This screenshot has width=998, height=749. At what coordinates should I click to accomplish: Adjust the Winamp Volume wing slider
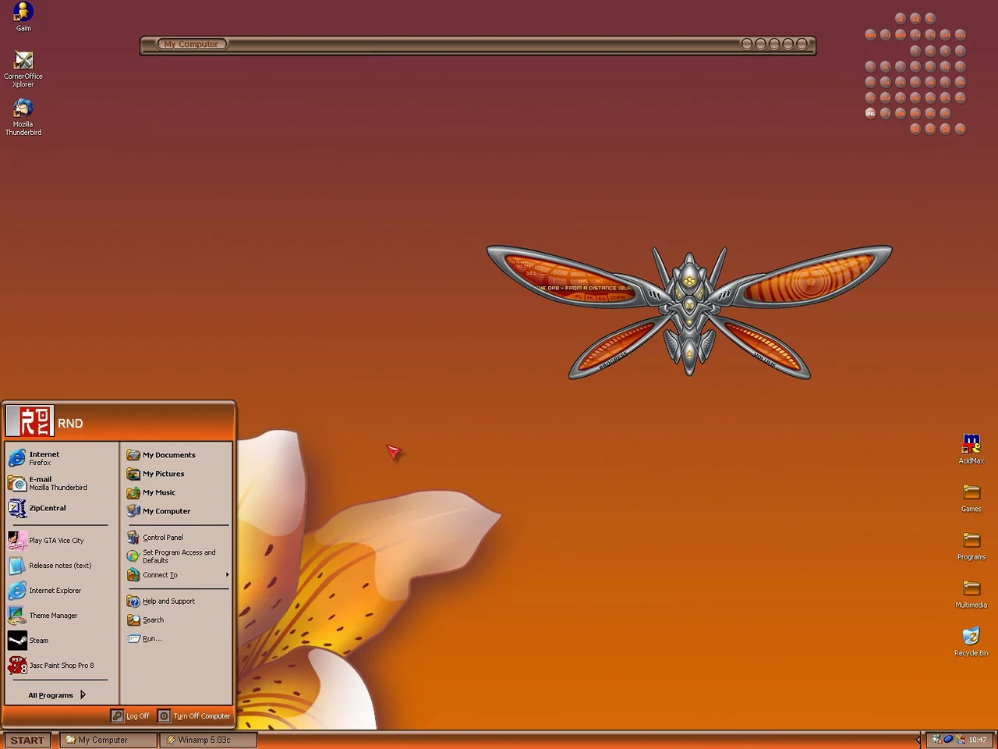(x=768, y=349)
